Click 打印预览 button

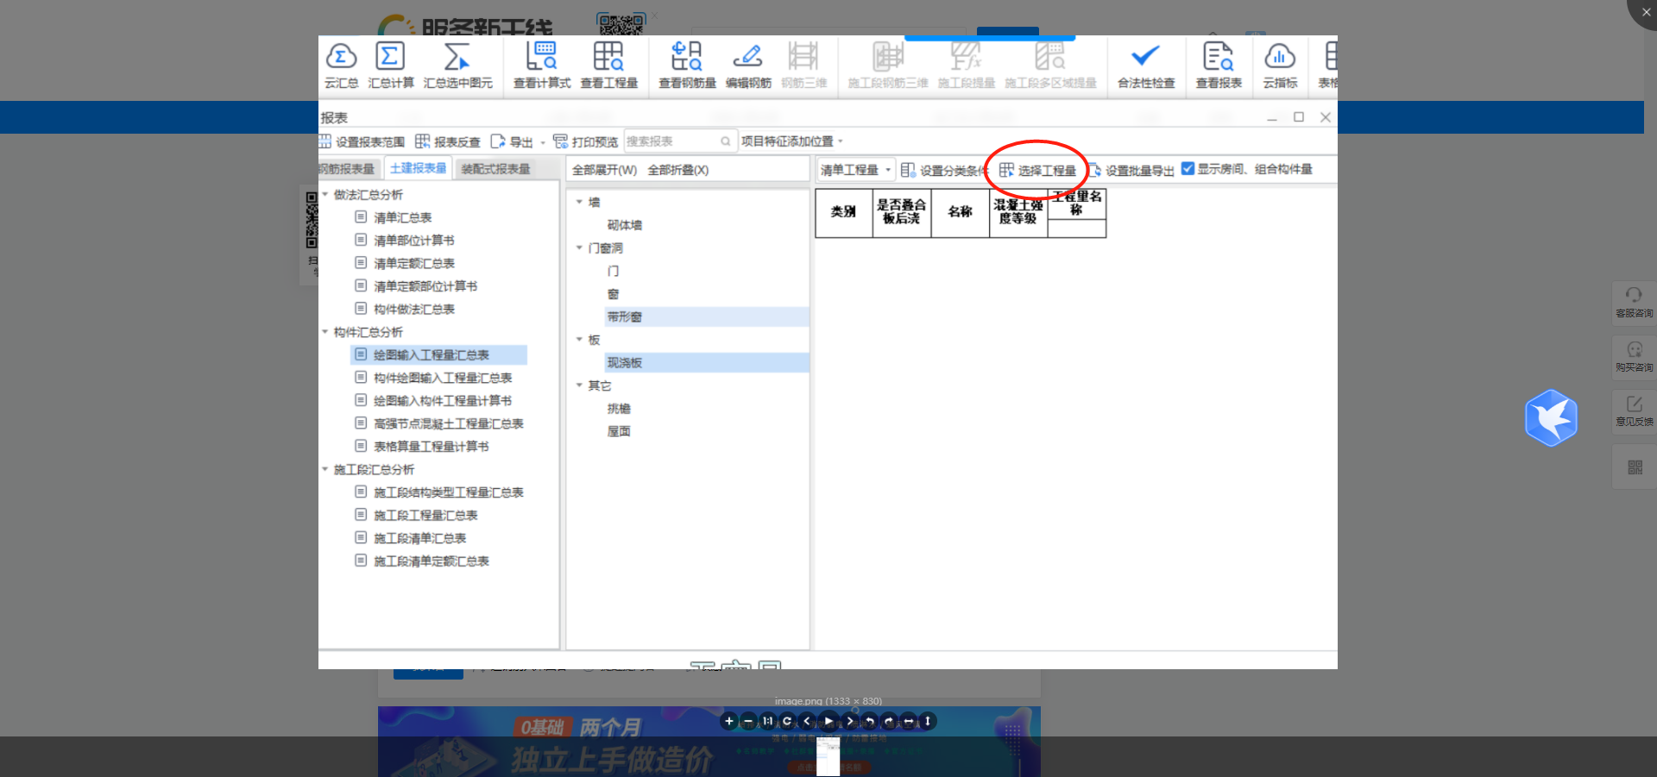click(586, 141)
